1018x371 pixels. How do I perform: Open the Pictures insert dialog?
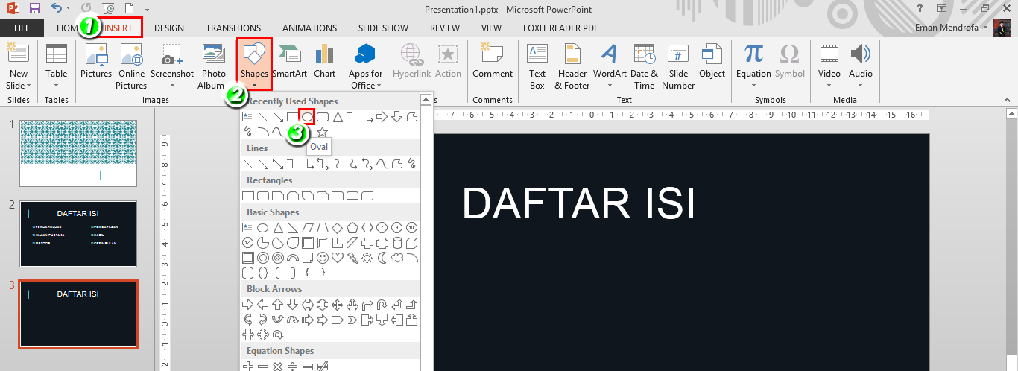tap(96, 61)
